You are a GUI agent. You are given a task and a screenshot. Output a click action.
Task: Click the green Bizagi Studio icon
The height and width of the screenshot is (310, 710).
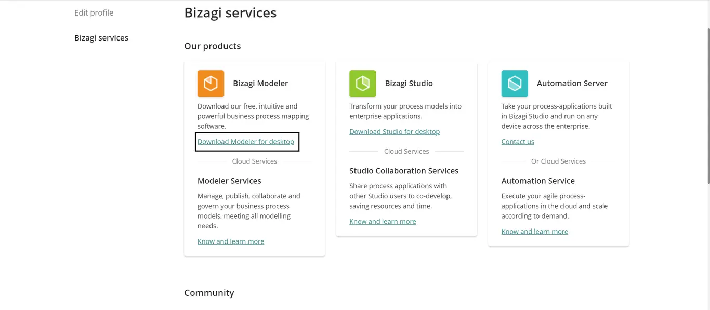point(363,83)
